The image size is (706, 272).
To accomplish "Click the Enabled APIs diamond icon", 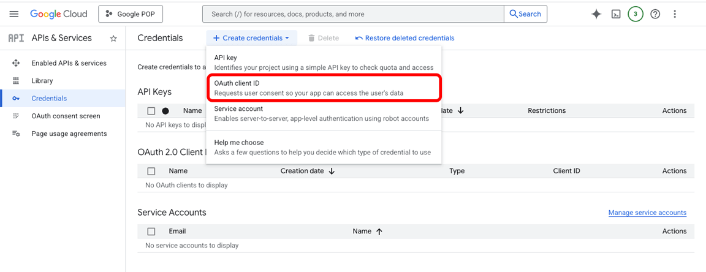I will pyautogui.click(x=16, y=63).
